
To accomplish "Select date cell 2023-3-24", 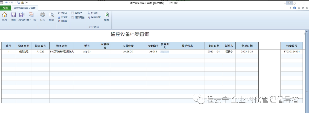I will tap(247, 52).
